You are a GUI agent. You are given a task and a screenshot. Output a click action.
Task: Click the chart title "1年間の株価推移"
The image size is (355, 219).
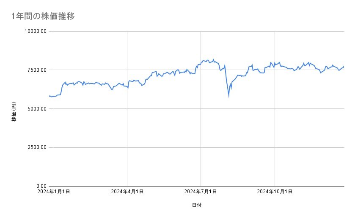44,16
